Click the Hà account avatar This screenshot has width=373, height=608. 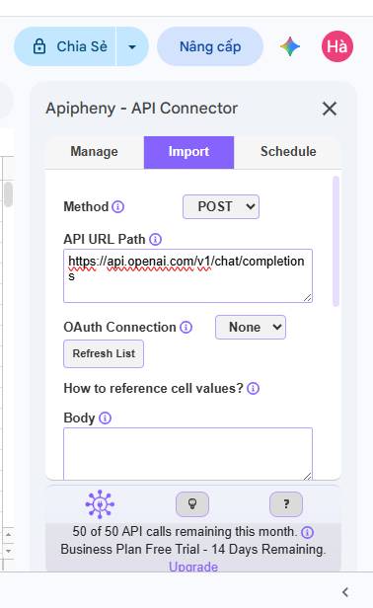pyautogui.click(x=336, y=46)
